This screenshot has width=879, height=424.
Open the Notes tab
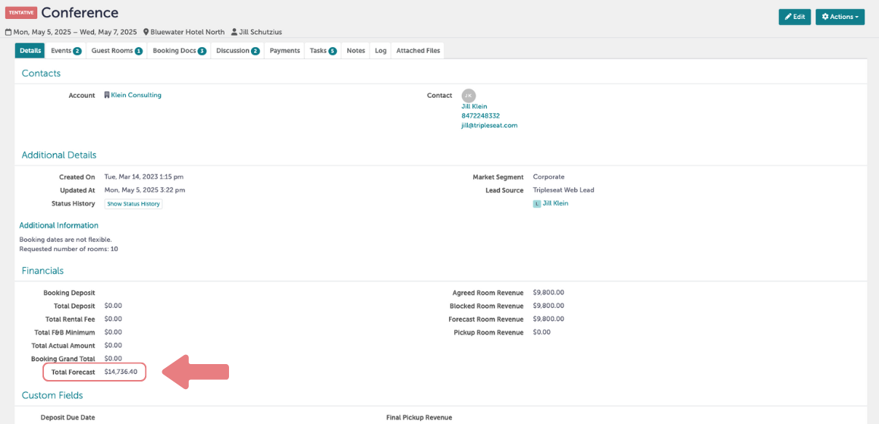tap(356, 51)
